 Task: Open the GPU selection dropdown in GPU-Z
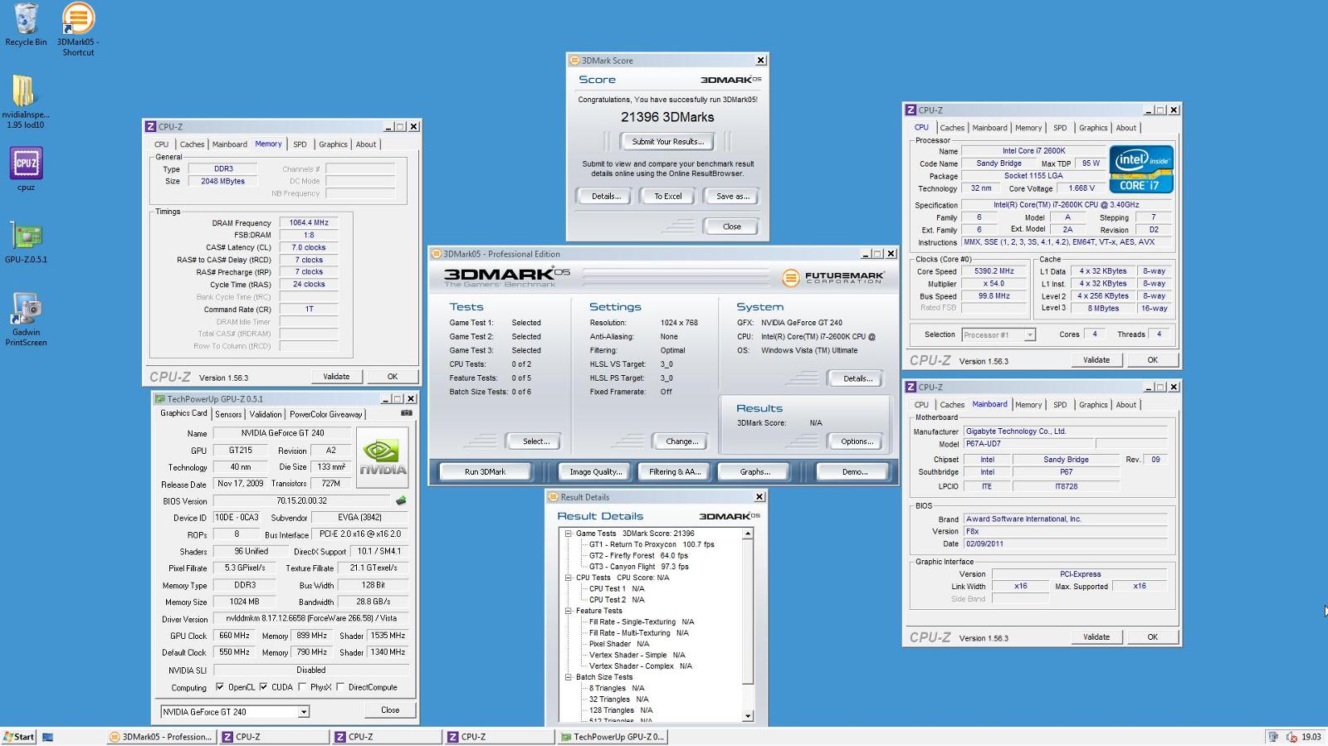pos(304,712)
